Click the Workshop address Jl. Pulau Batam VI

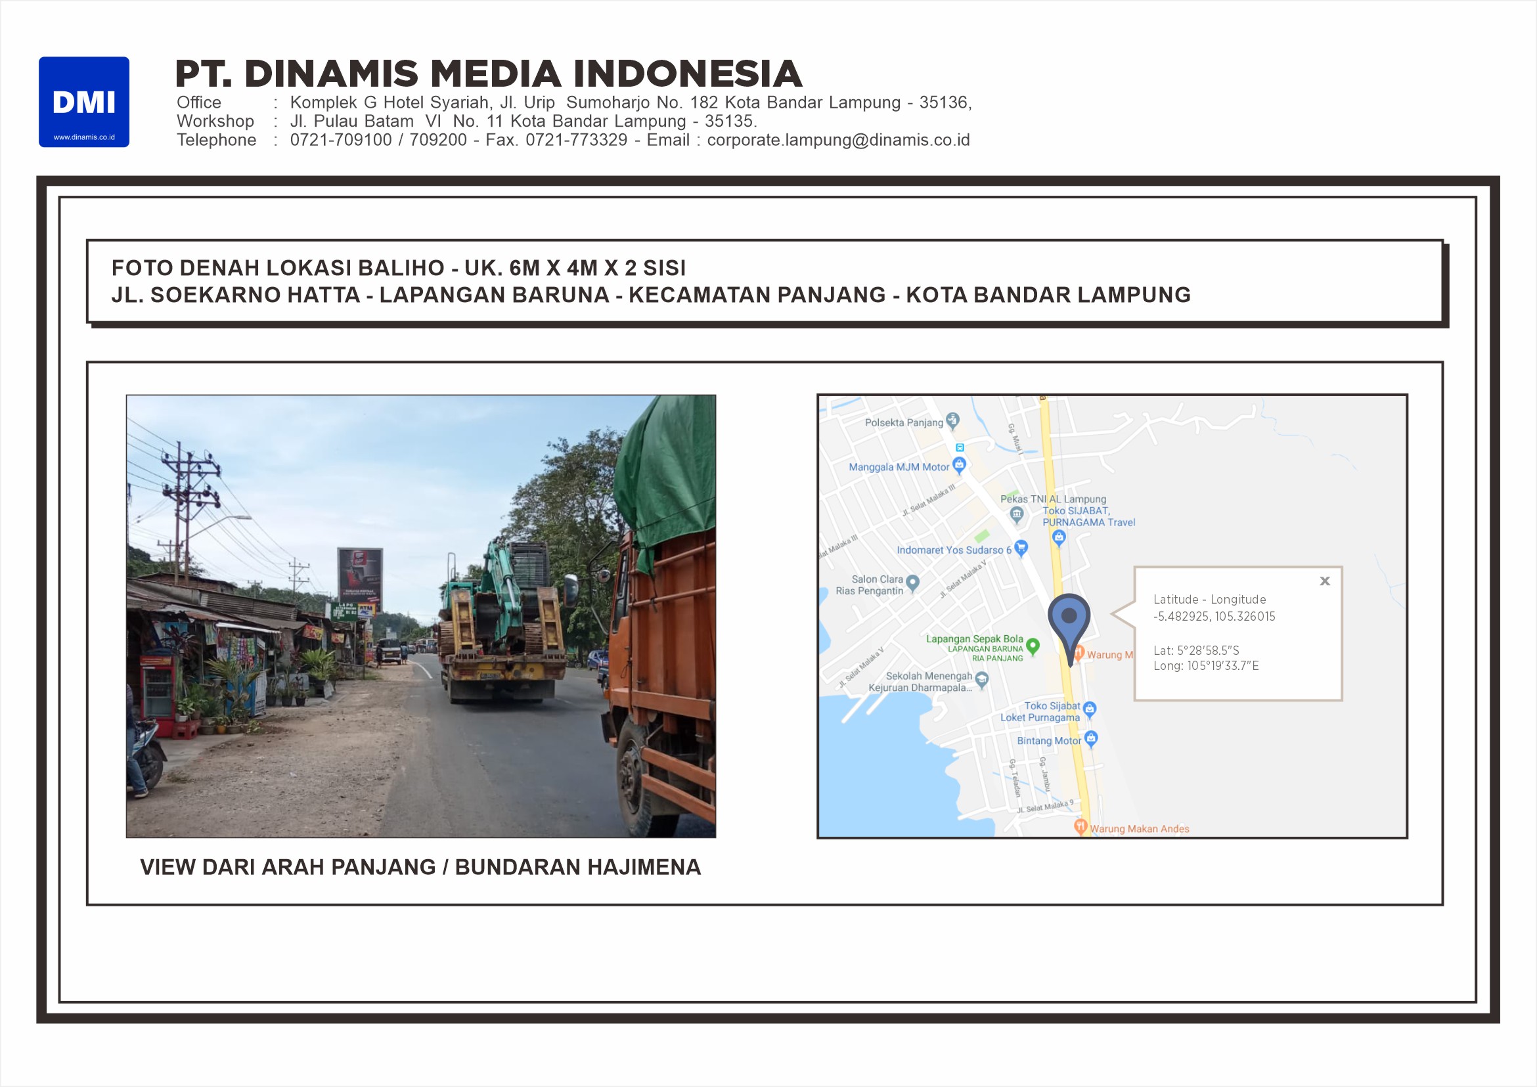coord(523,121)
